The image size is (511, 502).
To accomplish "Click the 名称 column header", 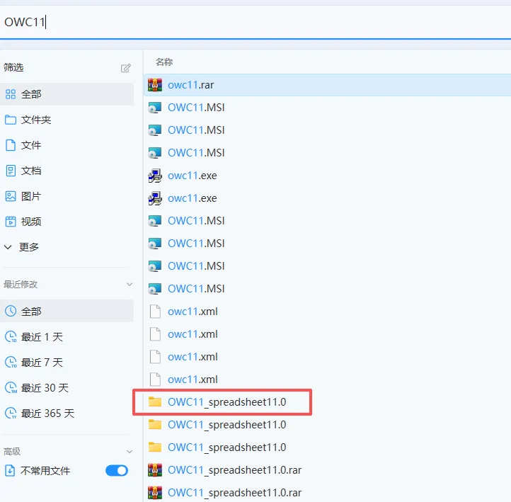I will [164, 62].
